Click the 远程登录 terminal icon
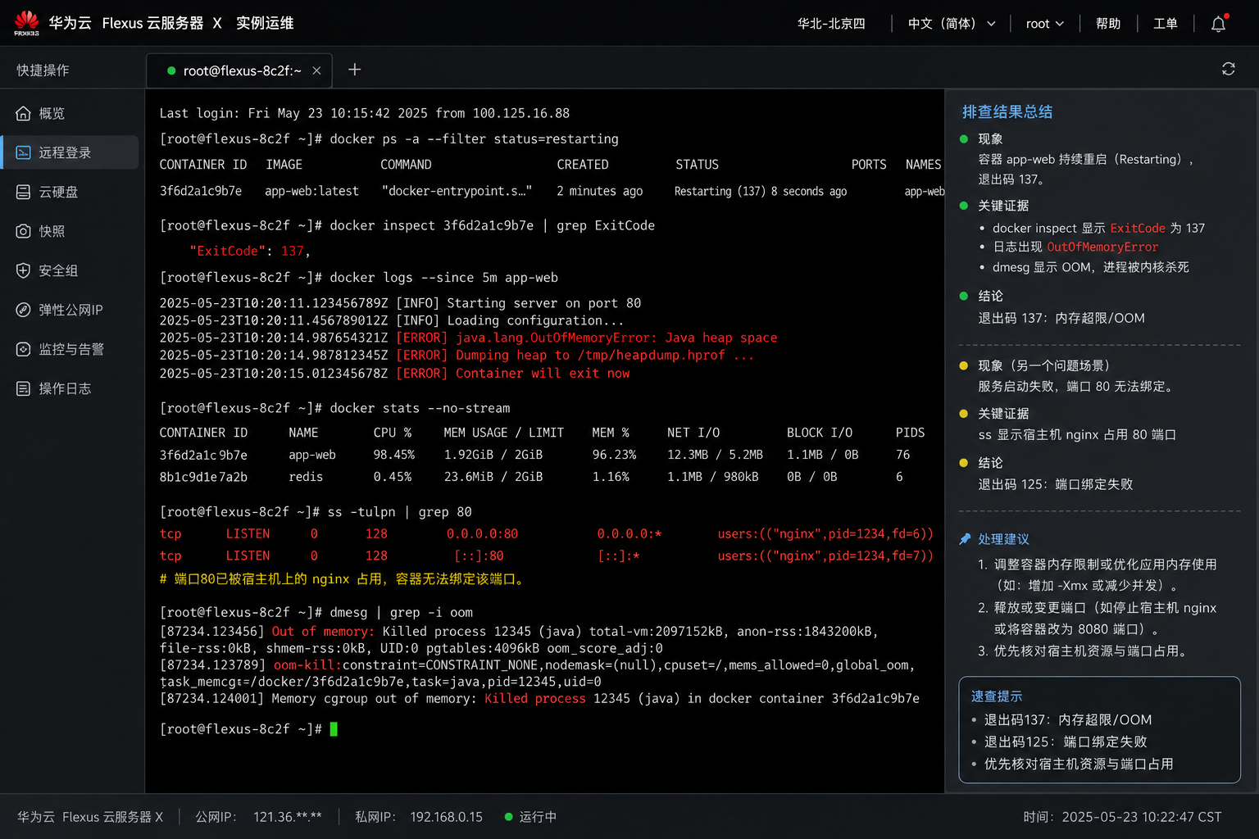This screenshot has height=839, width=1259. point(24,152)
